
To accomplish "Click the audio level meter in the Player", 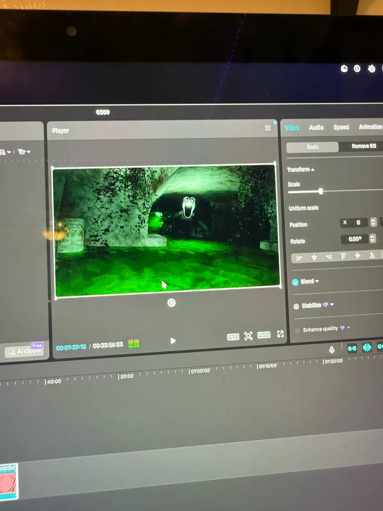I will point(134,344).
